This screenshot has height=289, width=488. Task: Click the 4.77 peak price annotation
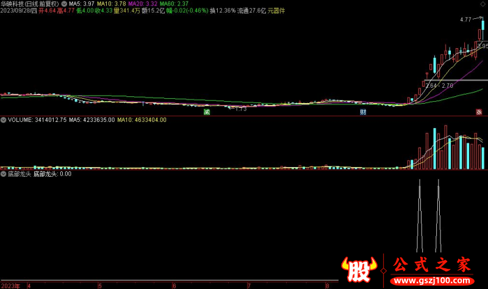pyautogui.click(x=465, y=20)
